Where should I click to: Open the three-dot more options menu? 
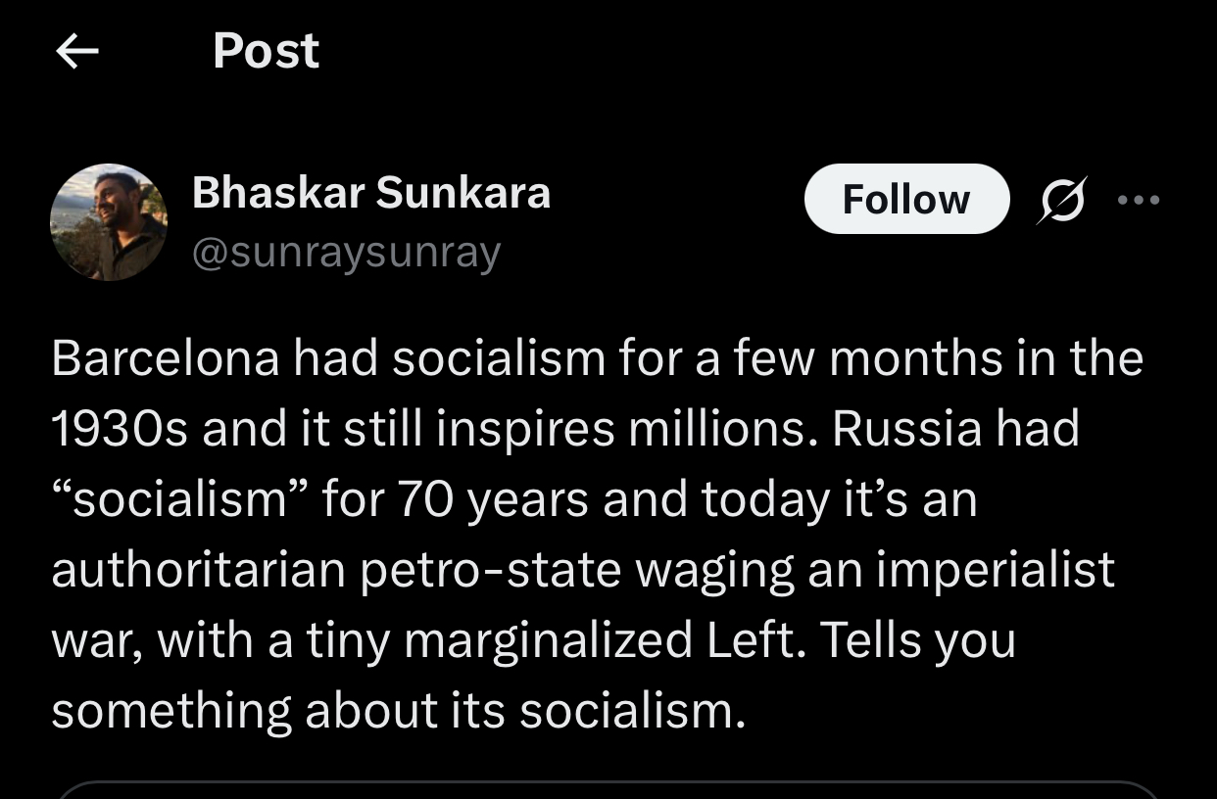1139,200
